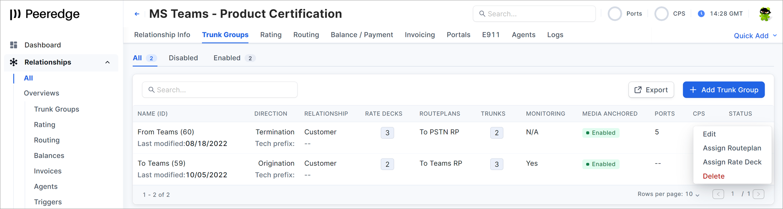Click the Export arrow icon
Viewport: 783px width, 209px height.
638,90
